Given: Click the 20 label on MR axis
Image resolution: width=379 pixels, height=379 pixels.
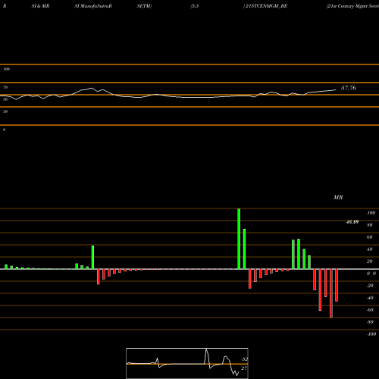Looking at the screenshot, I should 370,262.
